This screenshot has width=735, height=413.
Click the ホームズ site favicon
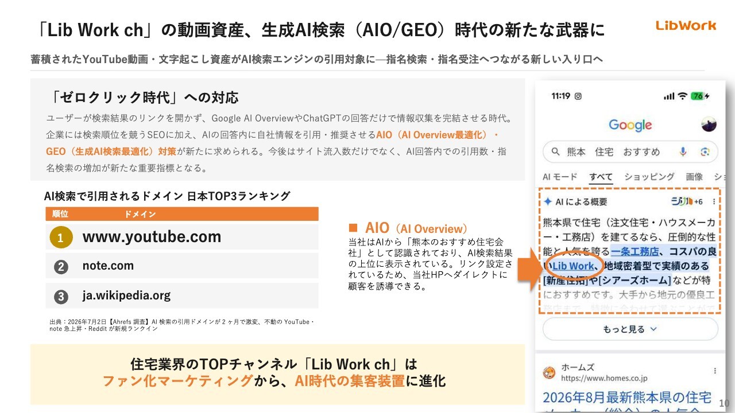click(550, 372)
